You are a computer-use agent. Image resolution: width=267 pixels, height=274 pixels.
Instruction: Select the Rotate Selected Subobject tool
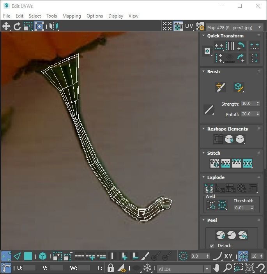[17, 27]
